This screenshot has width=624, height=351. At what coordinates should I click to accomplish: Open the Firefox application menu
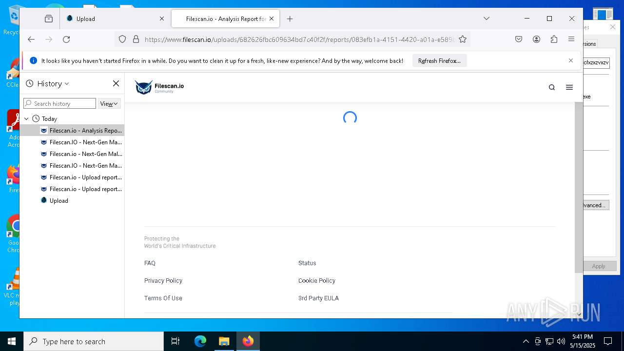pyautogui.click(x=571, y=39)
